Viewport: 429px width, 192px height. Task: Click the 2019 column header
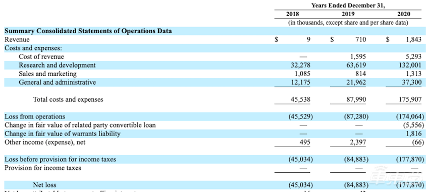(x=348, y=14)
